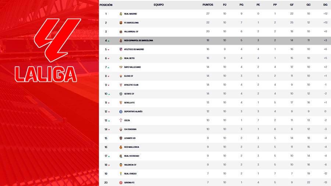Click the Girona FC club crest
The width and height of the screenshot is (331, 186).
pyautogui.click(x=121, y=182)
